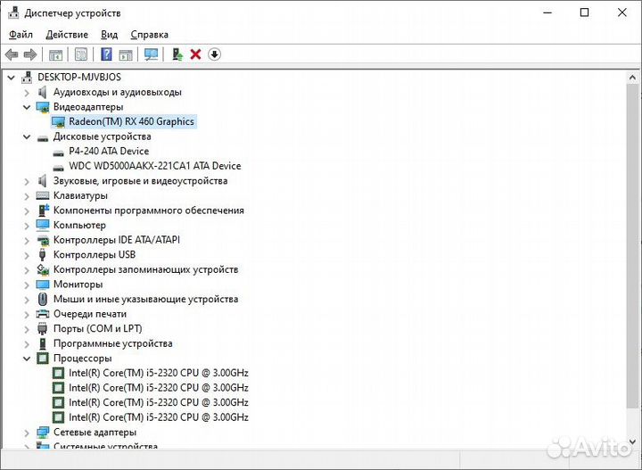Click the Radeon RX 460 device icon
The width and height of the screenshot is (642, 470).
pyautogui.click(x=58, y=121)
